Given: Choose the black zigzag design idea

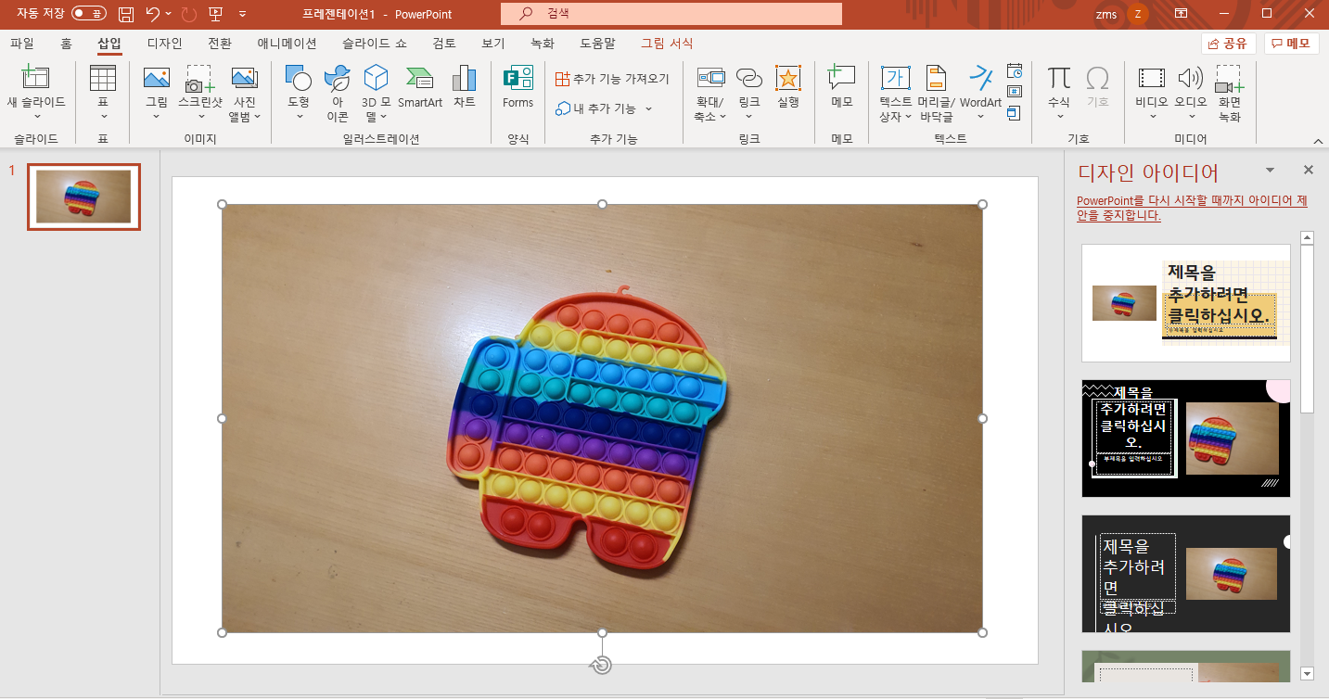Looking at the screenshot, I should (1186, 438).
